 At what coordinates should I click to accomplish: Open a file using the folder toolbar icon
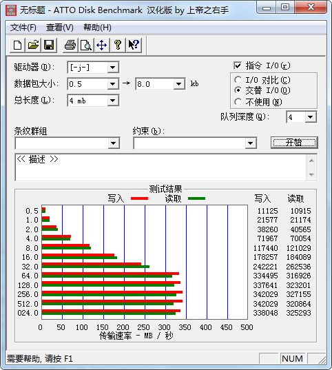(x=33, y=45)
